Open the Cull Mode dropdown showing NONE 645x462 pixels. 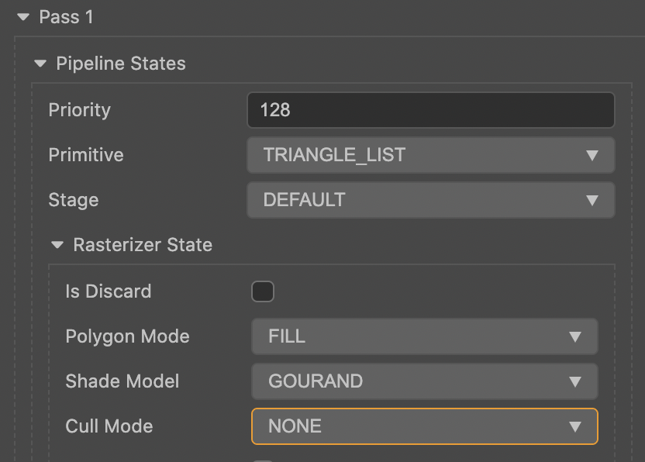coord(424,426)
